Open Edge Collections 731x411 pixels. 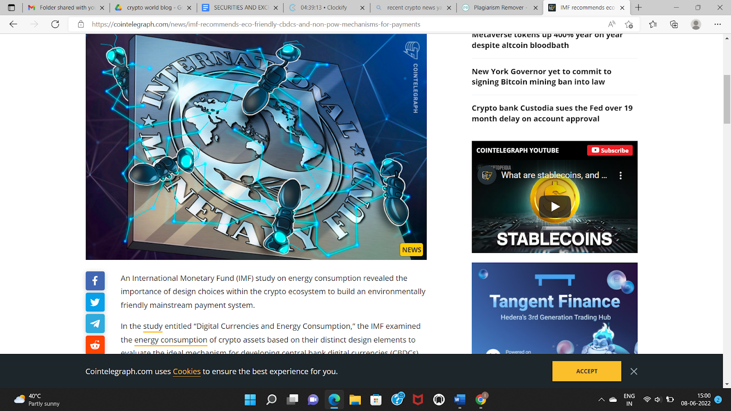click(674, 24)
